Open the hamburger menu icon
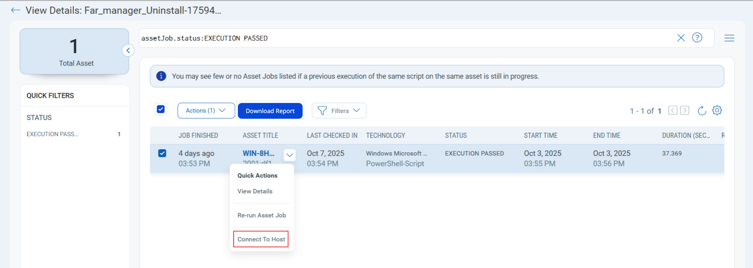This screenshot has height=268, width=753. coord(729,38)
